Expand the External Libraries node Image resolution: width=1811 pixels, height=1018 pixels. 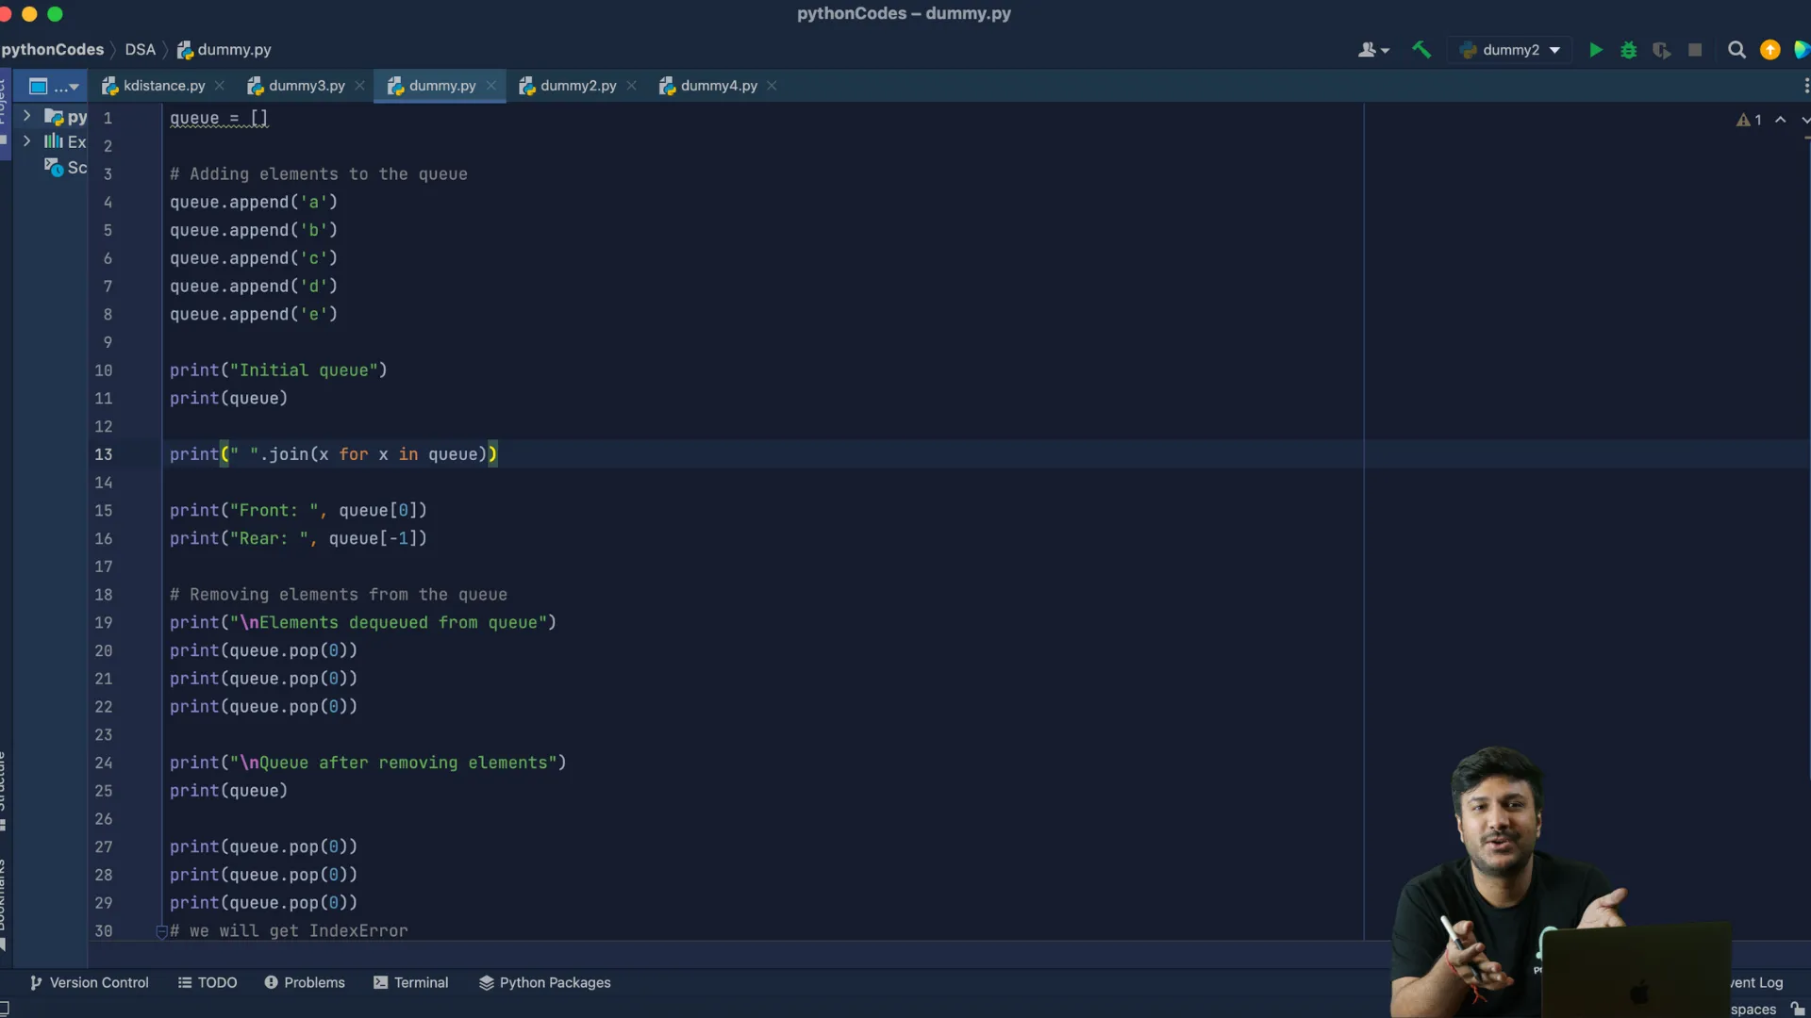pos(27,141)
